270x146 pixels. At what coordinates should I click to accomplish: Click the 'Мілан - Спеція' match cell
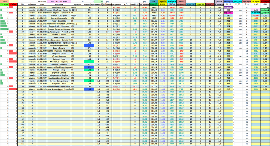[x=59, y=35]
